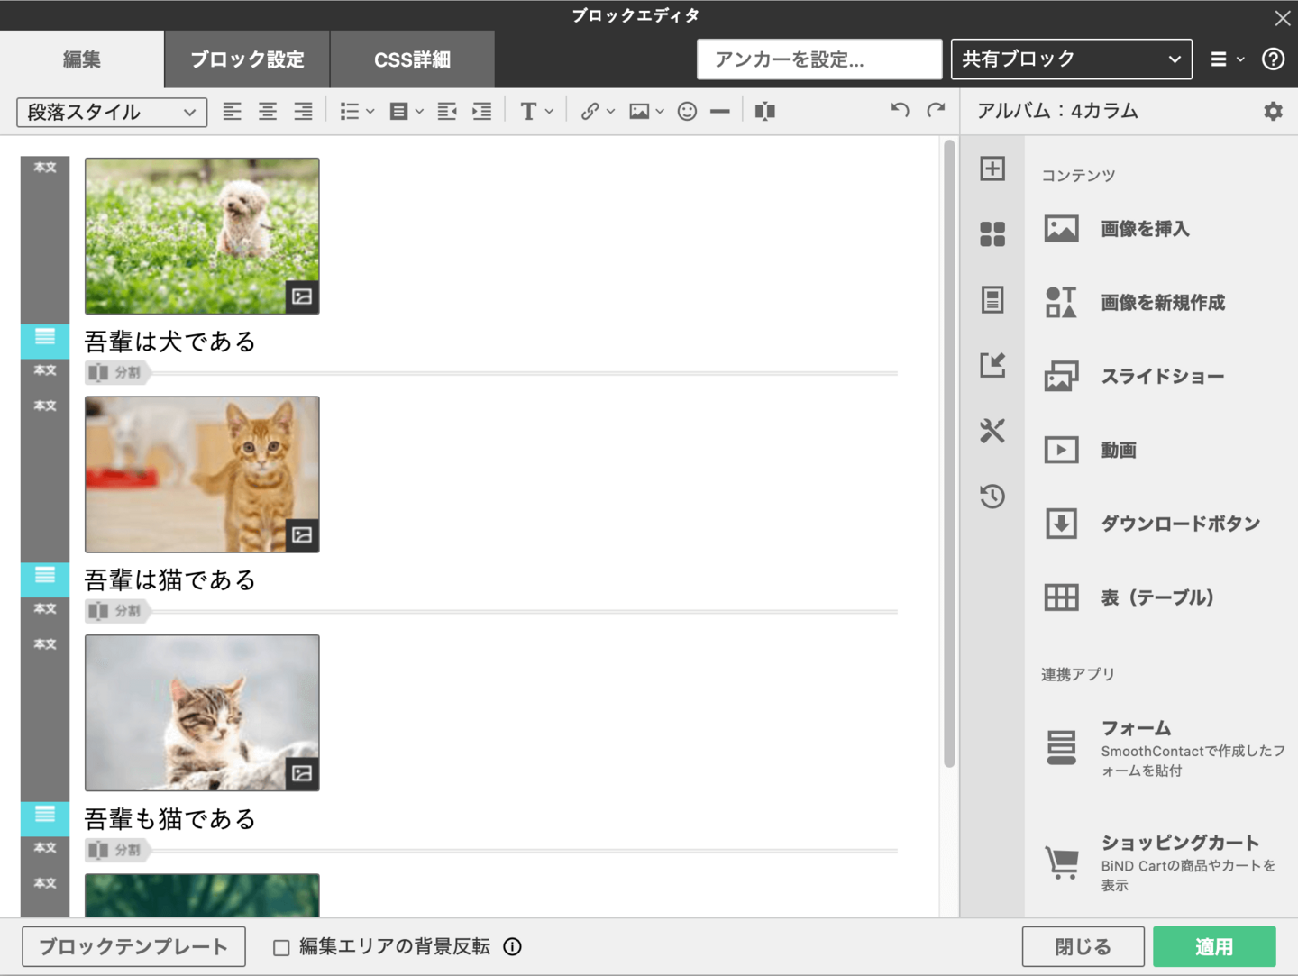Select cyan paragraph handle beside 吾輩は猫である

point(45,579)
